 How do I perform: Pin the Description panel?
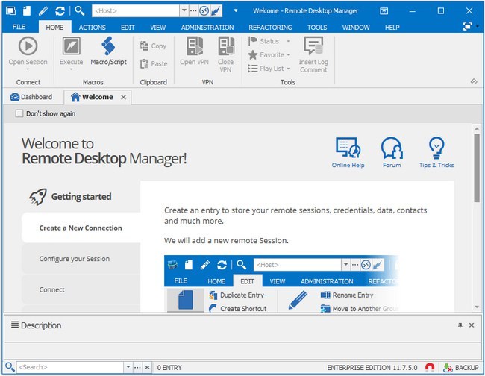click(460, 325)
